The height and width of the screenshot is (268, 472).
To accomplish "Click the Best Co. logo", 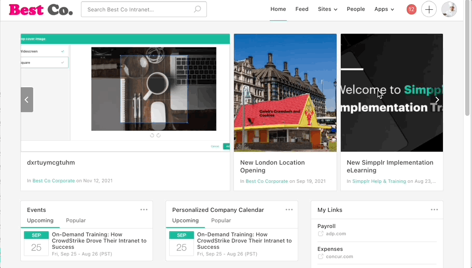I will 41,10.
